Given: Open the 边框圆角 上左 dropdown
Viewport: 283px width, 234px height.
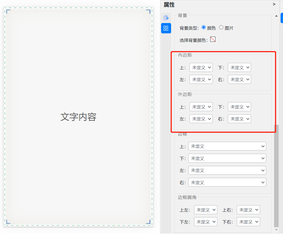Looking at the screenshot, I should point(206,210).
